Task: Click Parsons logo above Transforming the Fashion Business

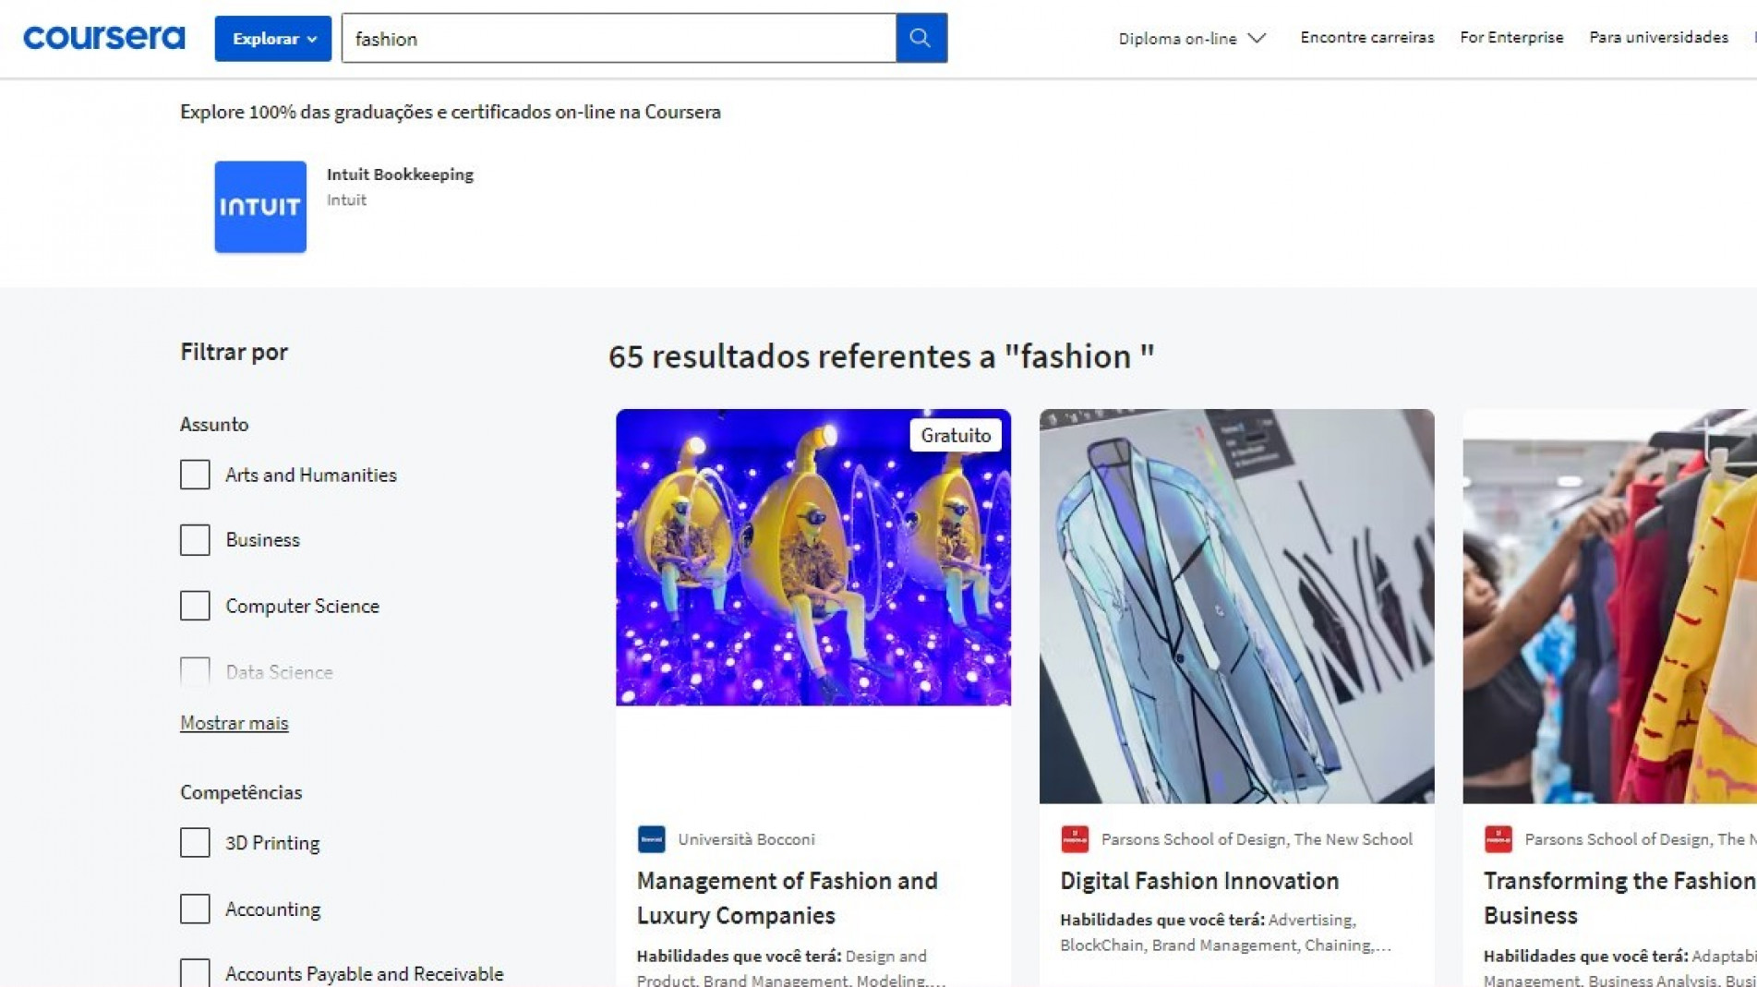Action: pos(1498,839)
